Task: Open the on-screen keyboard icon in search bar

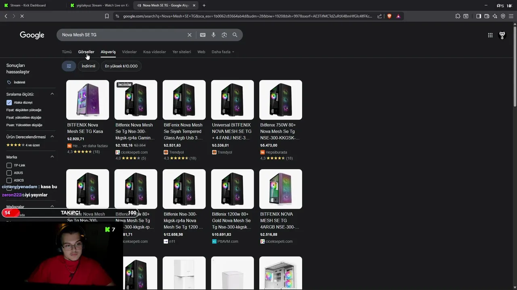Action: coord(203,35)
